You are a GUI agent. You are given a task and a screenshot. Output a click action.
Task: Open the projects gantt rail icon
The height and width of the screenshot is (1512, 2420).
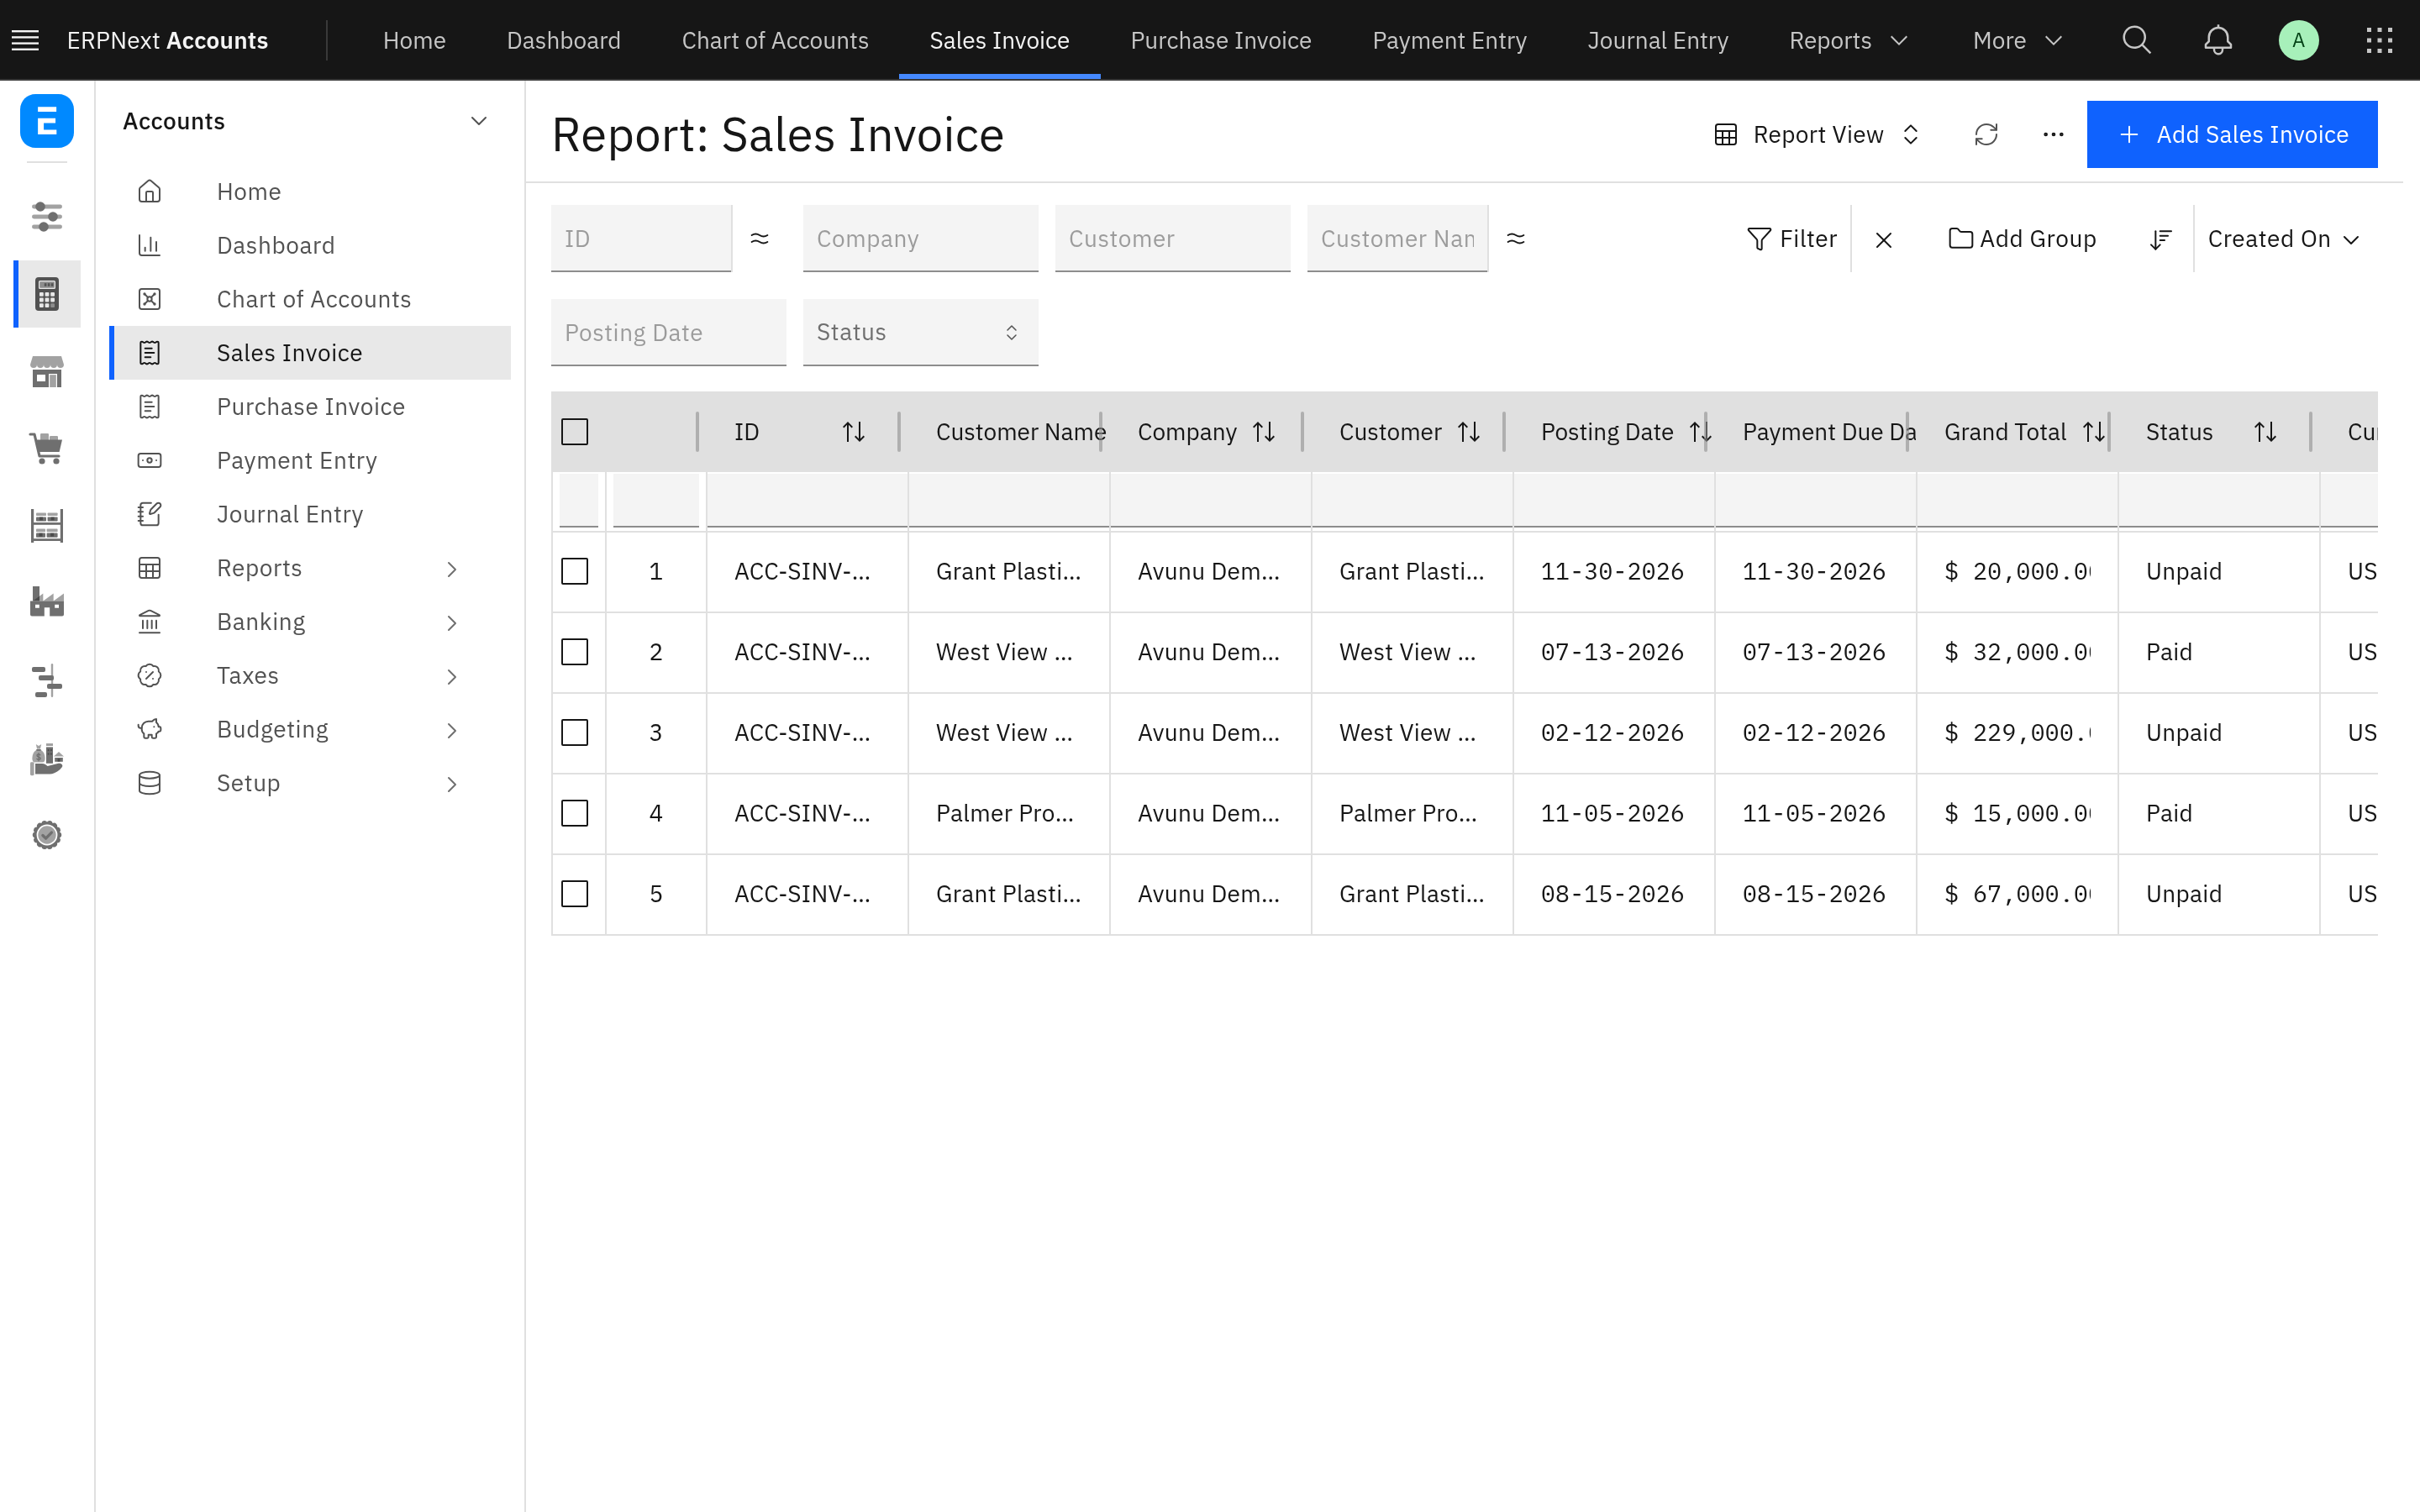[47, 680]
